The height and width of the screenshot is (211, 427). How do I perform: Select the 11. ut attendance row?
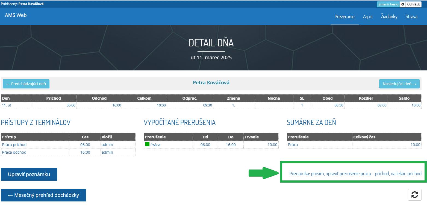(x=7, y=105)
